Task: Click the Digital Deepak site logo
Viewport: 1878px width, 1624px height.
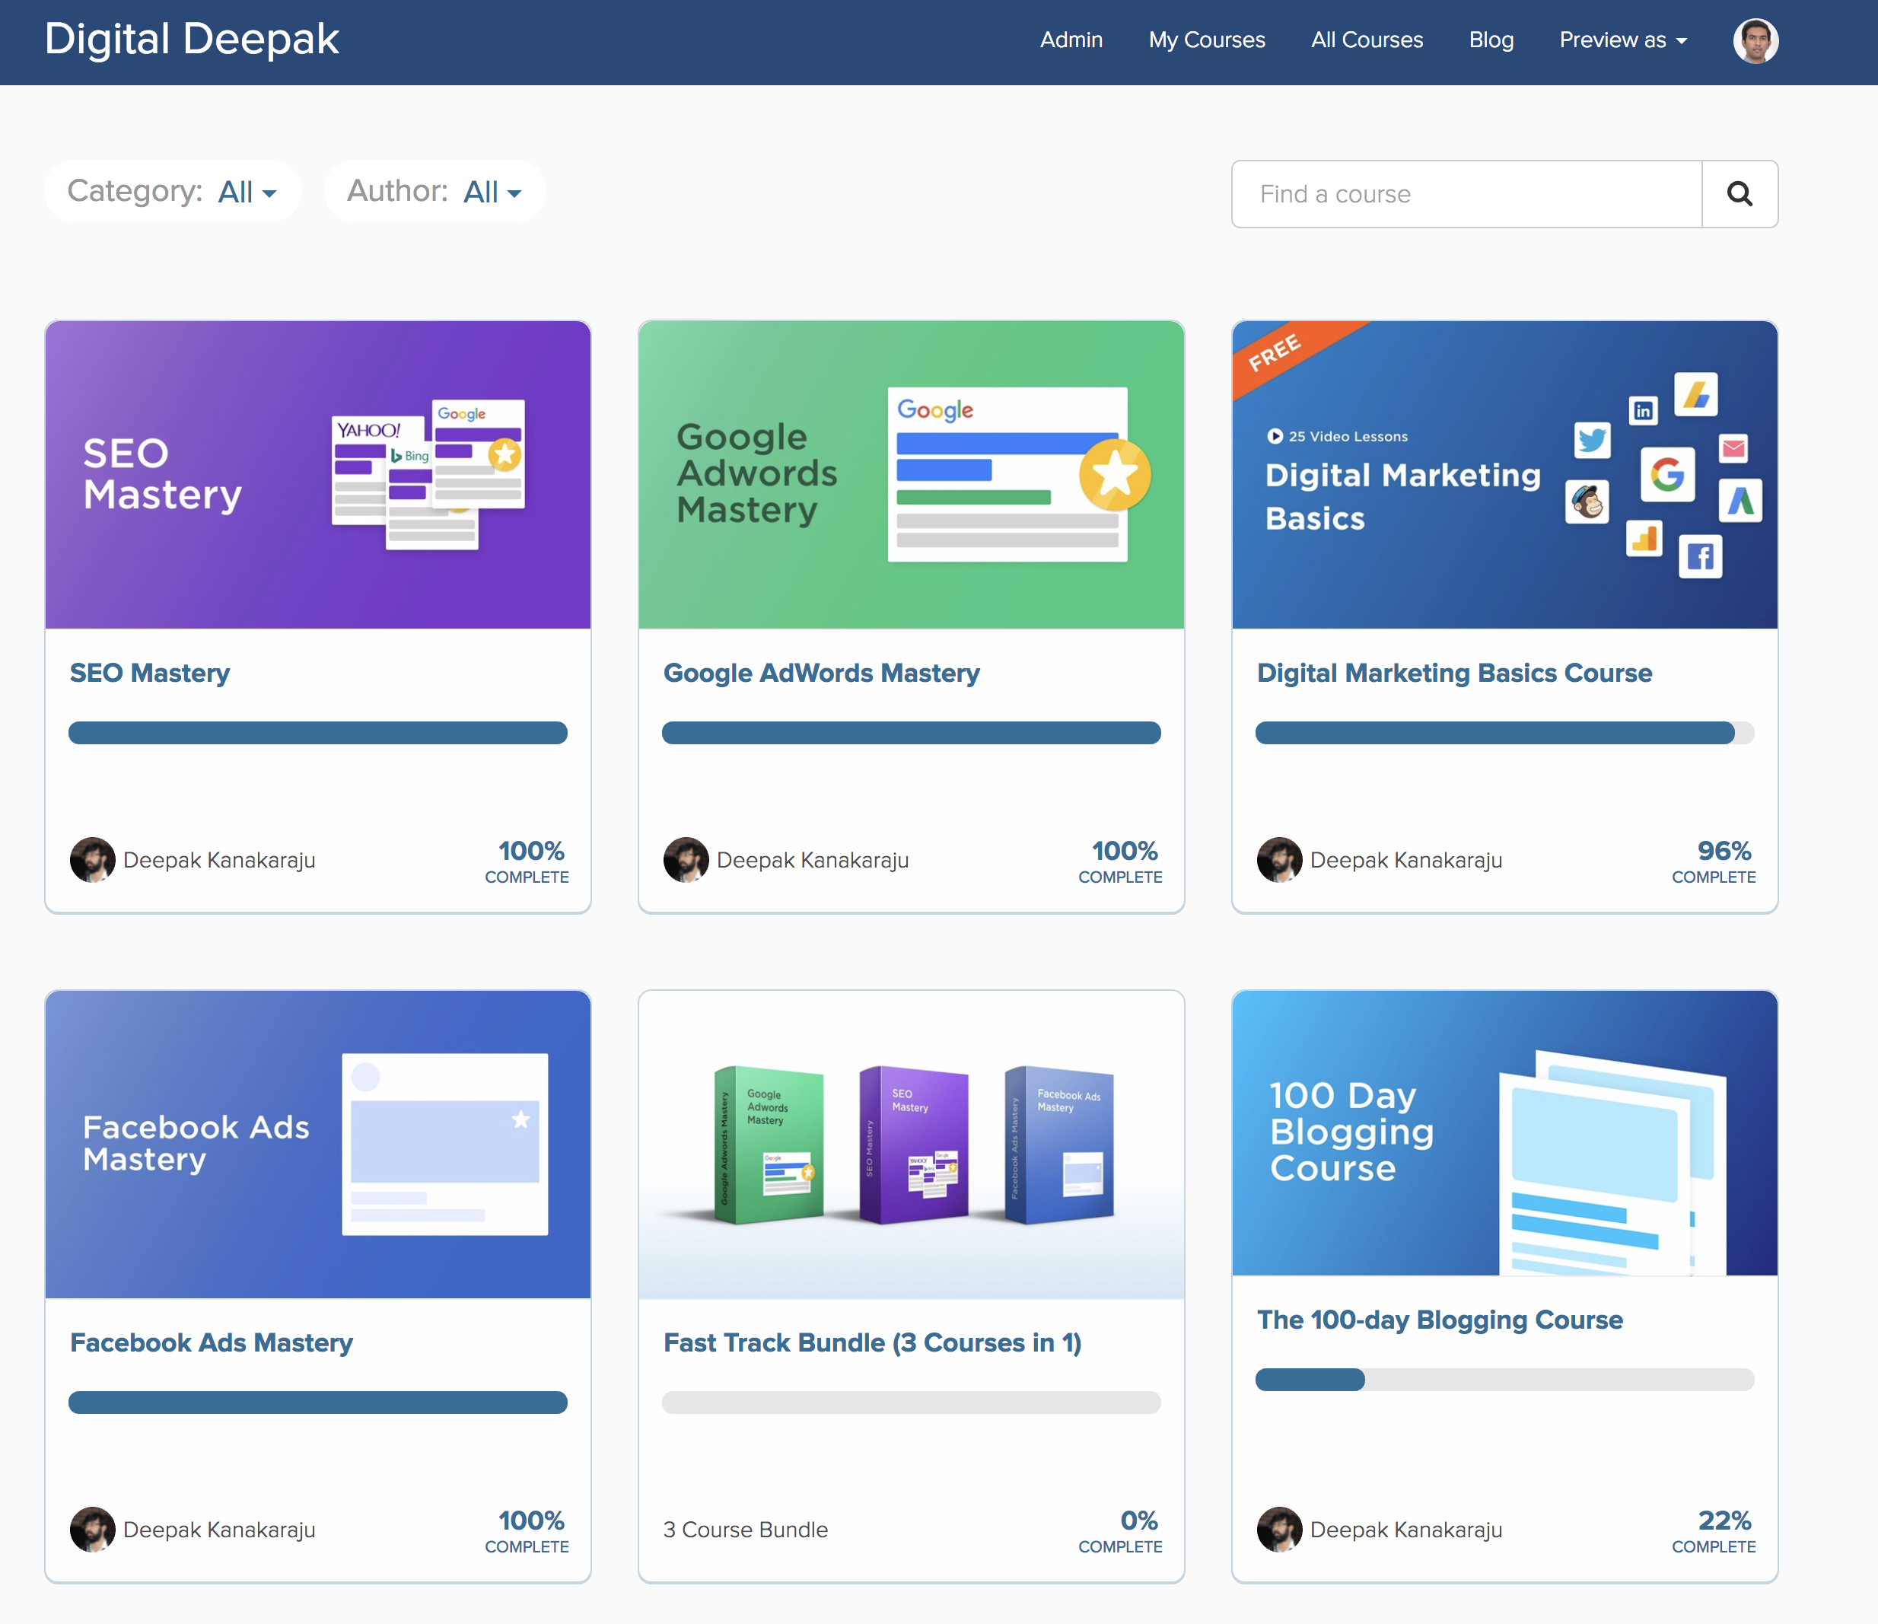Action: (x=191, y=39)
